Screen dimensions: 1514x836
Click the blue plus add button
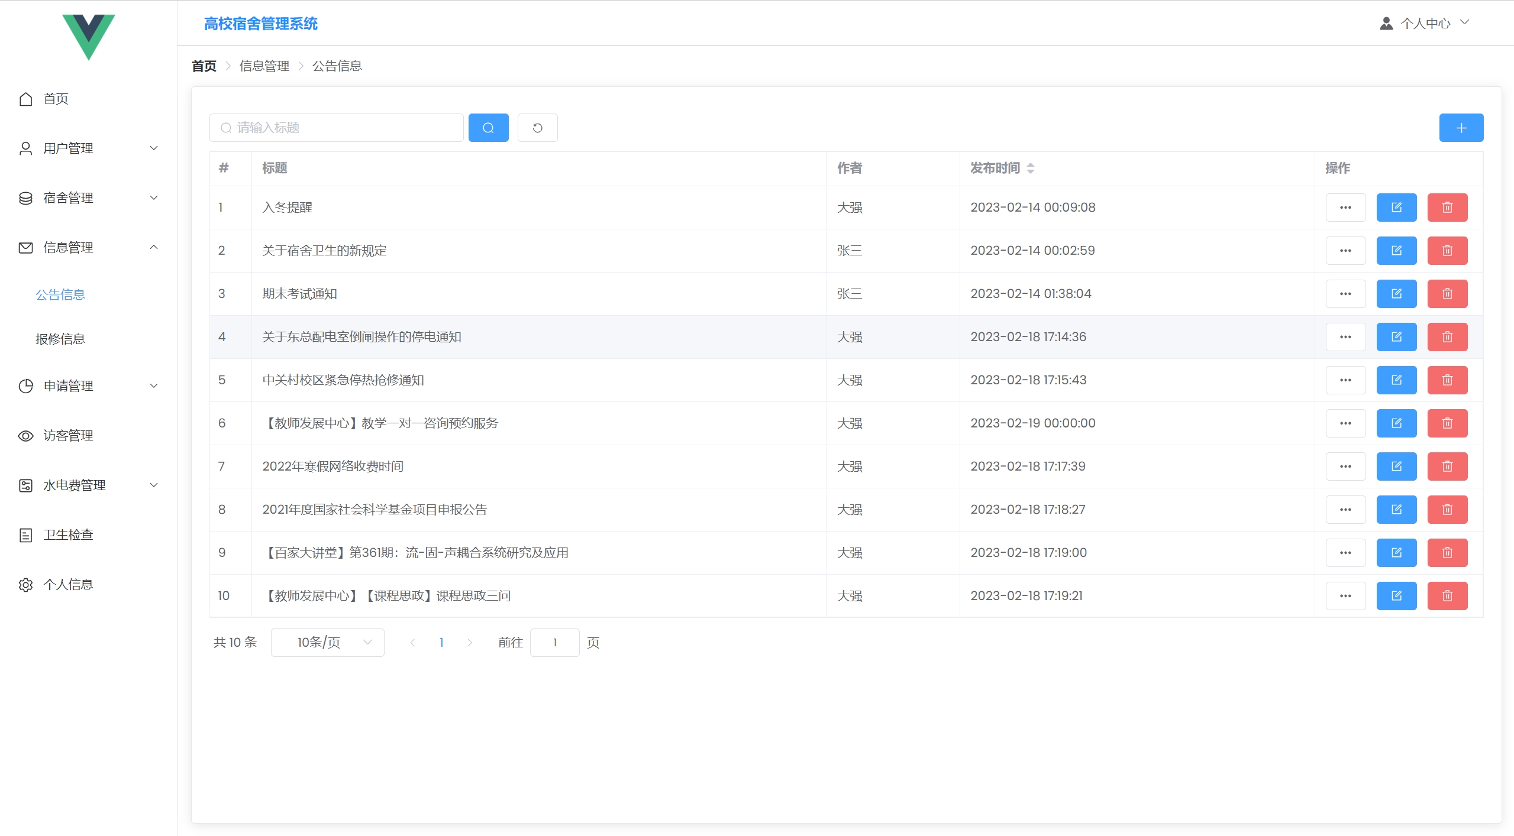coord(1461,128)
